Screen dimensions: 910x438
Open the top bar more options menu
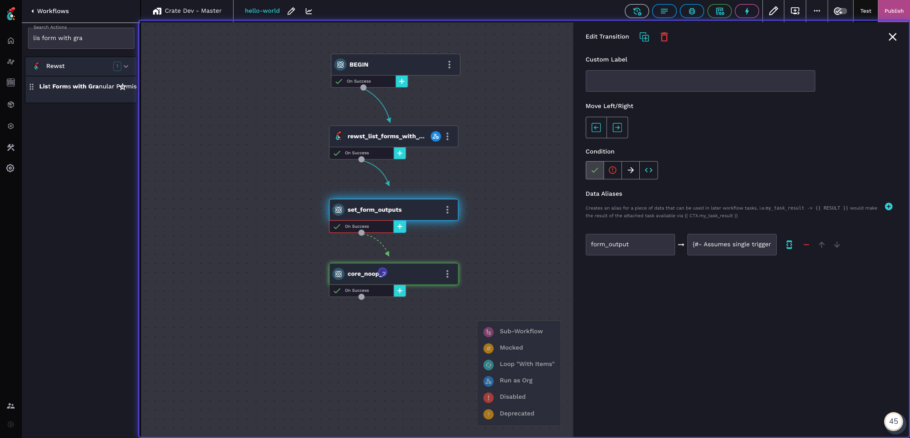[817, 11]
